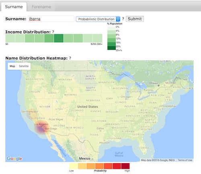201x174 pixels.
Task: Click the High probability dark red legend swatch
Action: click(125, 166)
